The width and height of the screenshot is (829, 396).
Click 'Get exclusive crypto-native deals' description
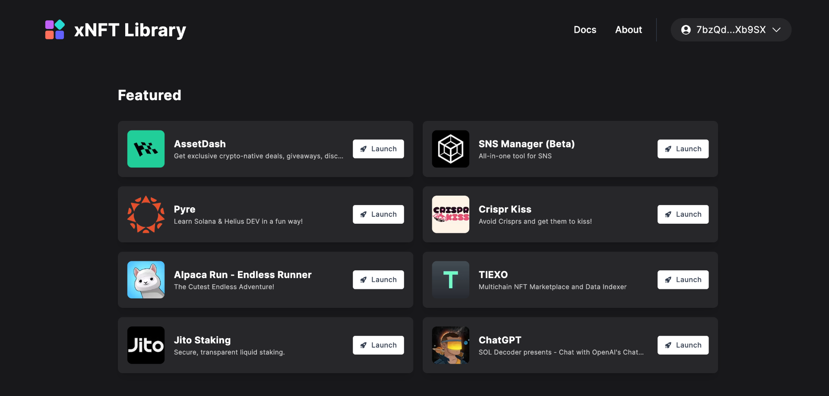259,156
